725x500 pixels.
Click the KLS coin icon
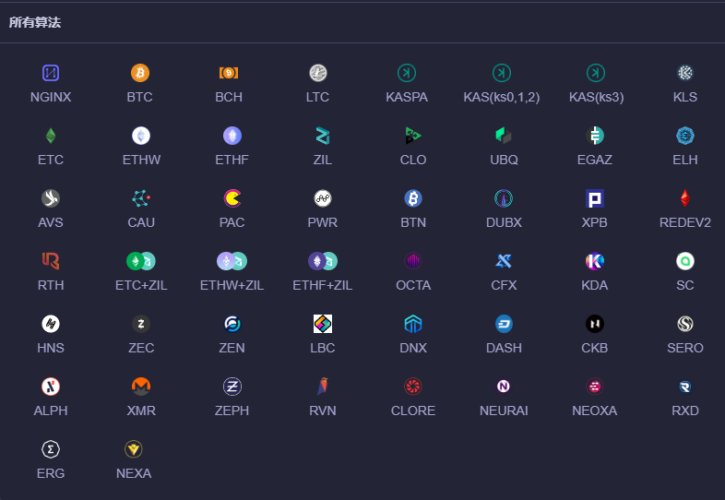pos(684,73)
